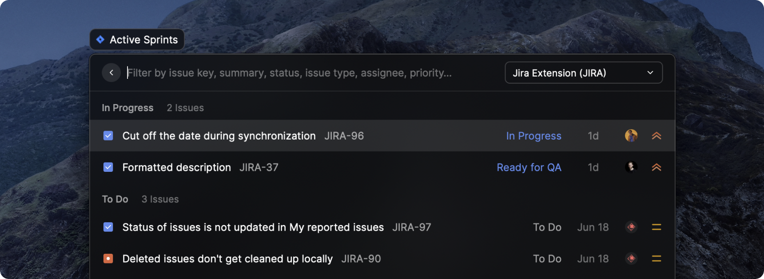Click the 'To Do' section header
Image resolution: width=764 pixels, height=279 pixels.
(x=115, y=199)
